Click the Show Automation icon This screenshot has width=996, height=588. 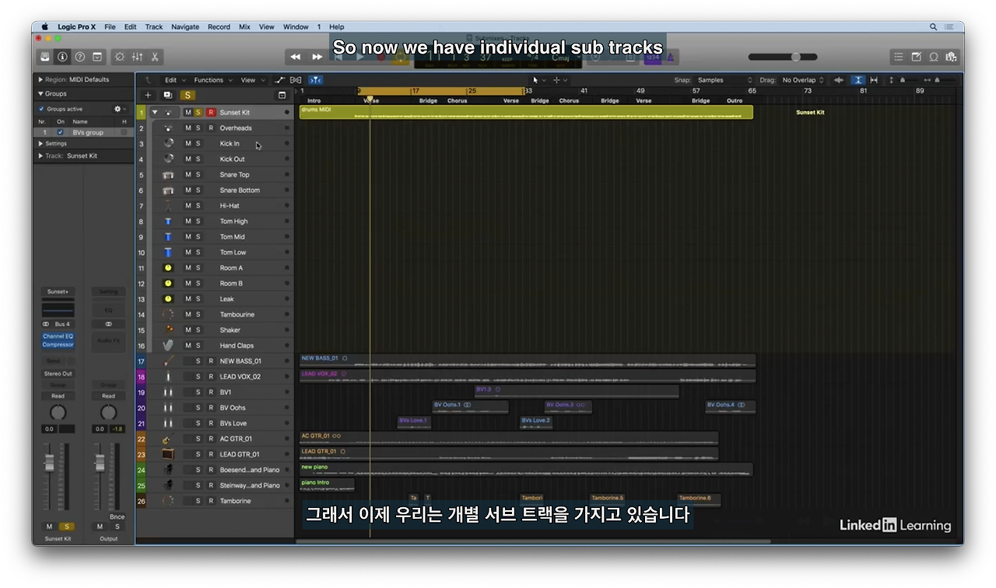(x=280, y=79)
